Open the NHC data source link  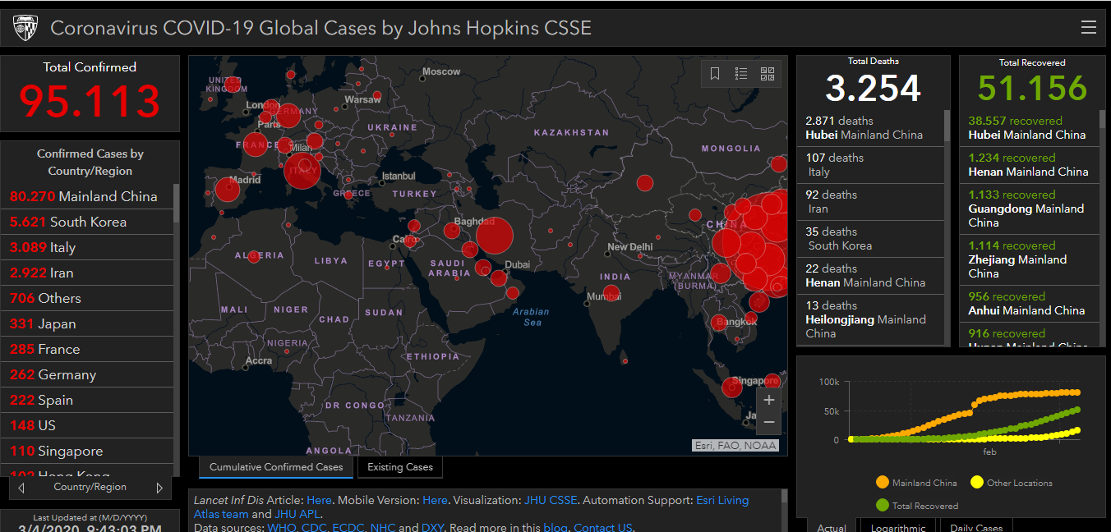tap(384, 528)
